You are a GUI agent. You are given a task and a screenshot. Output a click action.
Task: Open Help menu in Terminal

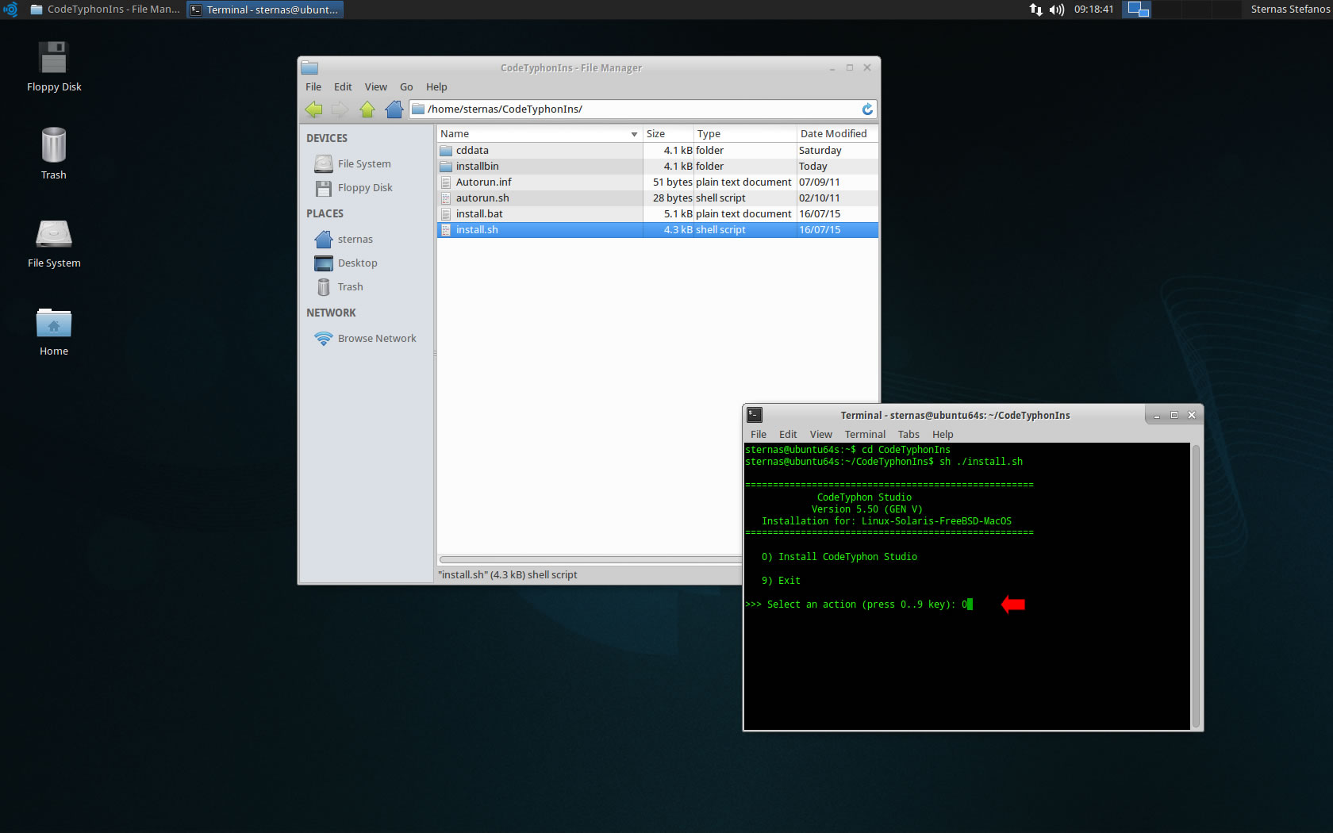[x=943, y=435]
